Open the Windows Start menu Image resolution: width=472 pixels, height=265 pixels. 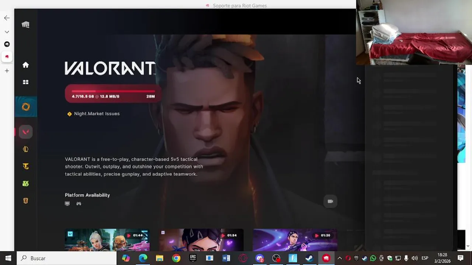pyautogui.click(x=8, y=258)
